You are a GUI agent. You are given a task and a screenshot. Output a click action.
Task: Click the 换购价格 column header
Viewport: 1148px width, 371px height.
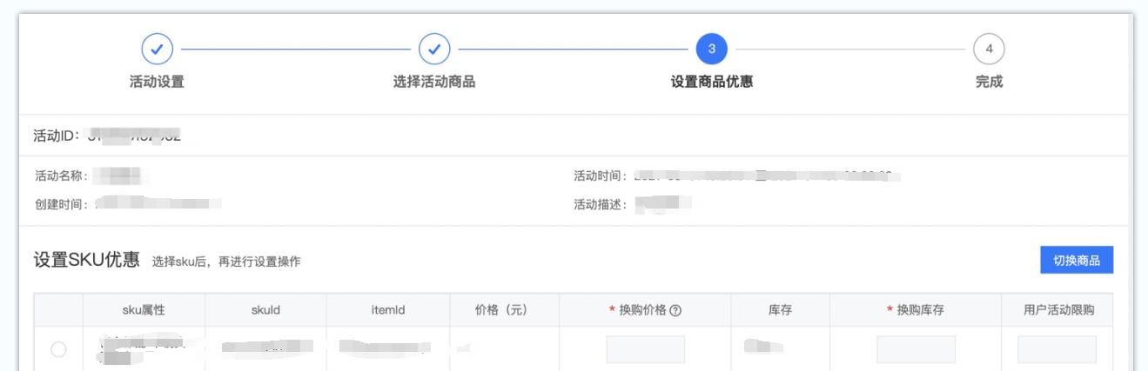pyautogui.click(x=645, y=310)
